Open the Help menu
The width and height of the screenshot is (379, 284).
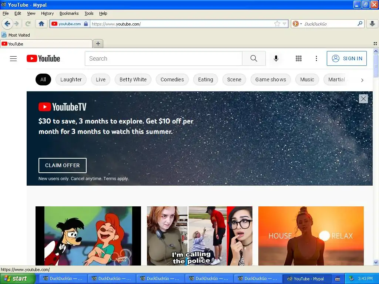click(103, 13)
